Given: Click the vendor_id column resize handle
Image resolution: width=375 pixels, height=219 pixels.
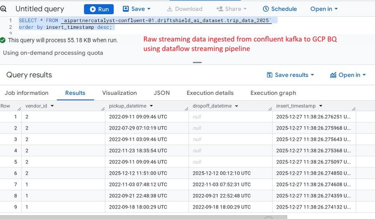Looking at the screenshot, I should point(103,109).
